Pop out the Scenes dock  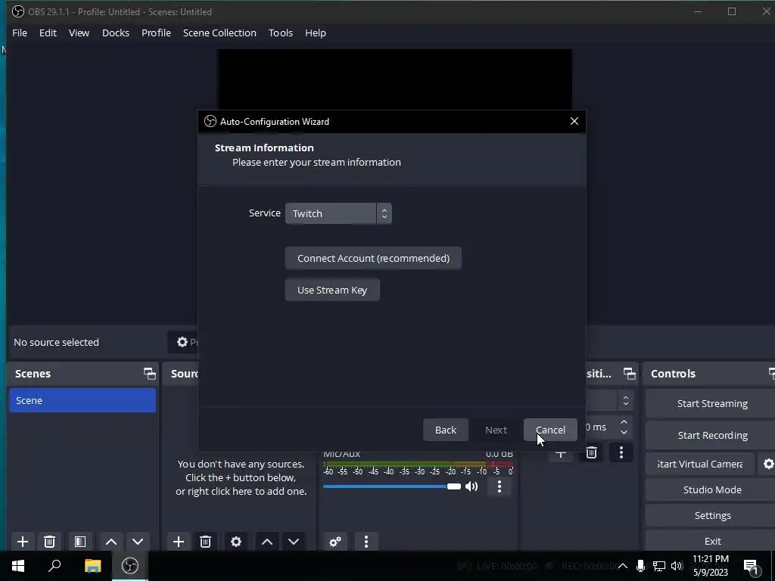149,374
